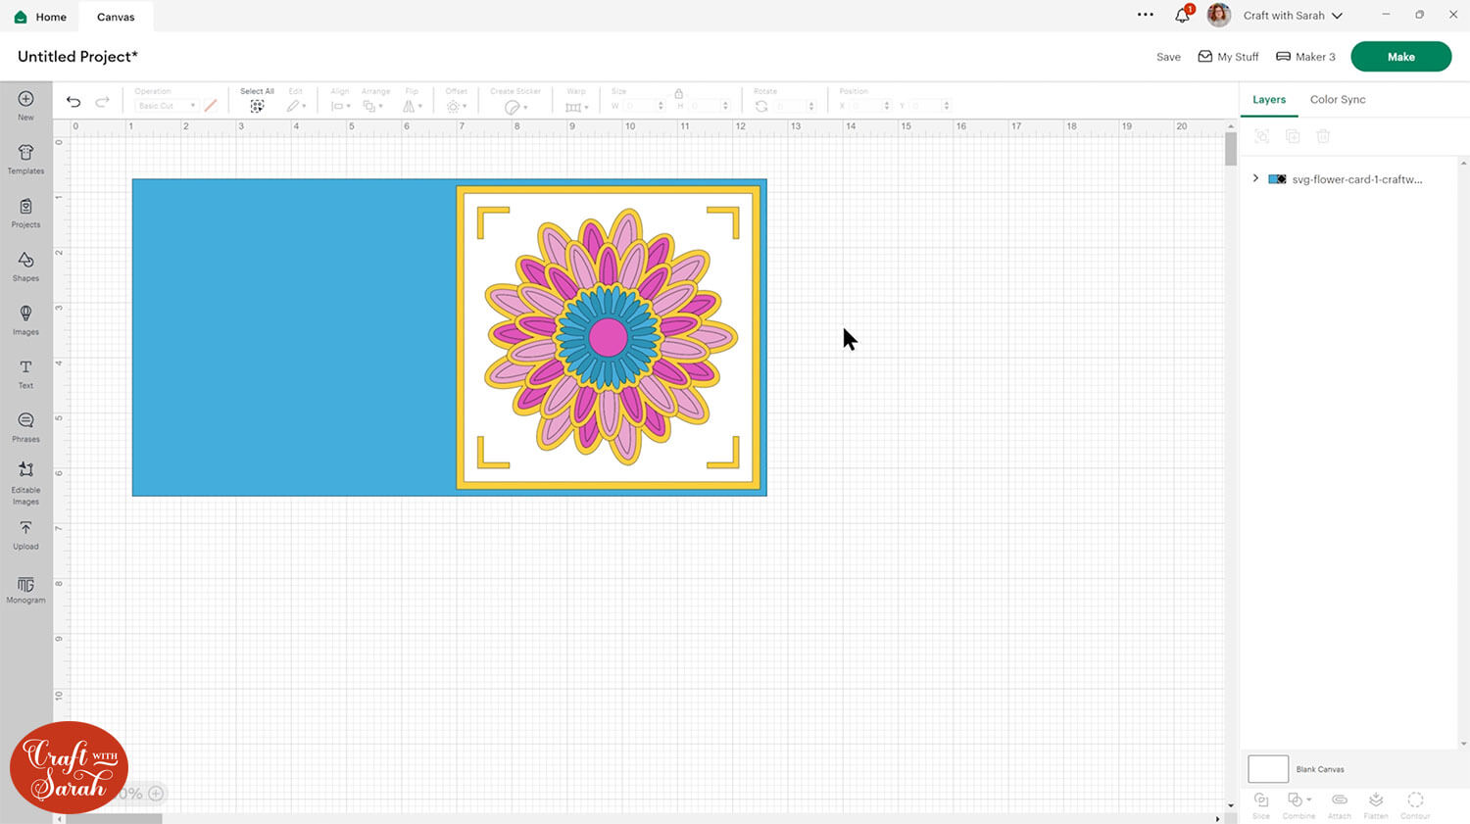Open the notifications bell
The width and height of the screenshot is (1470, 824).
pyautogui.click(x=1182, y=16)
